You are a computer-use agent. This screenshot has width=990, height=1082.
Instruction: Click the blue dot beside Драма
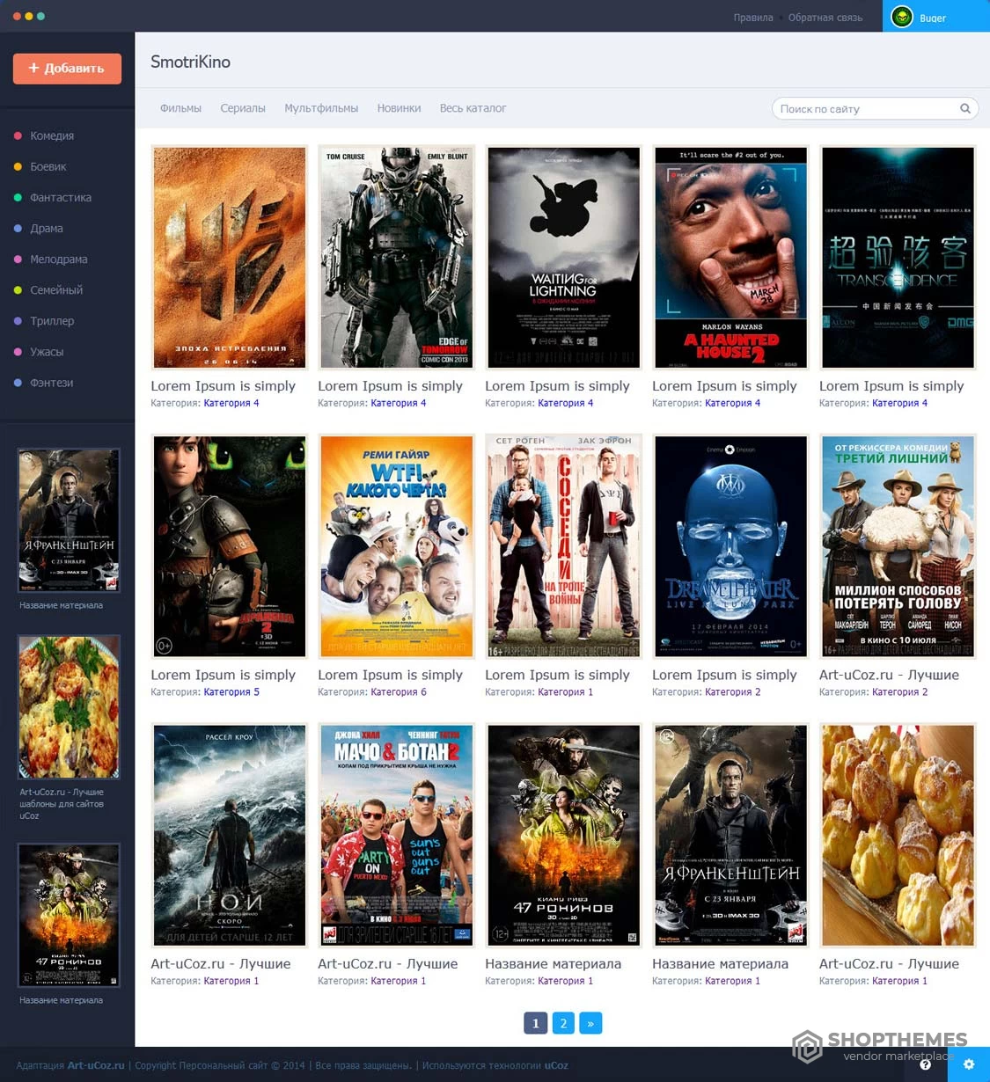tap(18, 228)
